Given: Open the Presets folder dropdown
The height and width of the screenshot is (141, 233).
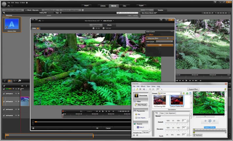Looking at the screenshot, I should [181, 93].
